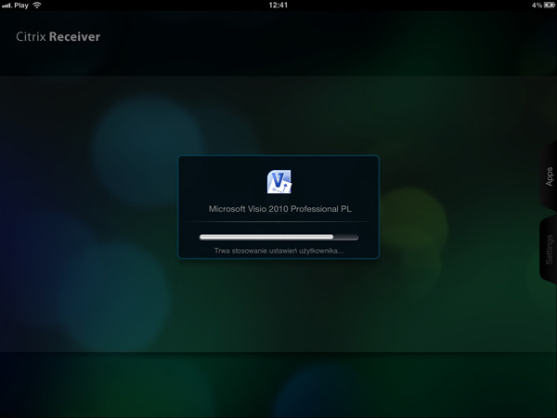The height and width of the screenshot is (418, 557).
Task: Tap the battery indicator icon
Action: pyautogui.click(x=550, y=5)
